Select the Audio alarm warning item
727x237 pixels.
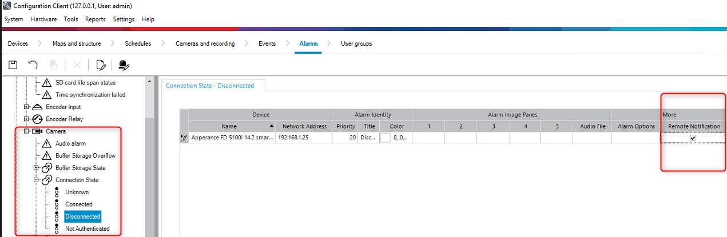[x=70, y=143]
